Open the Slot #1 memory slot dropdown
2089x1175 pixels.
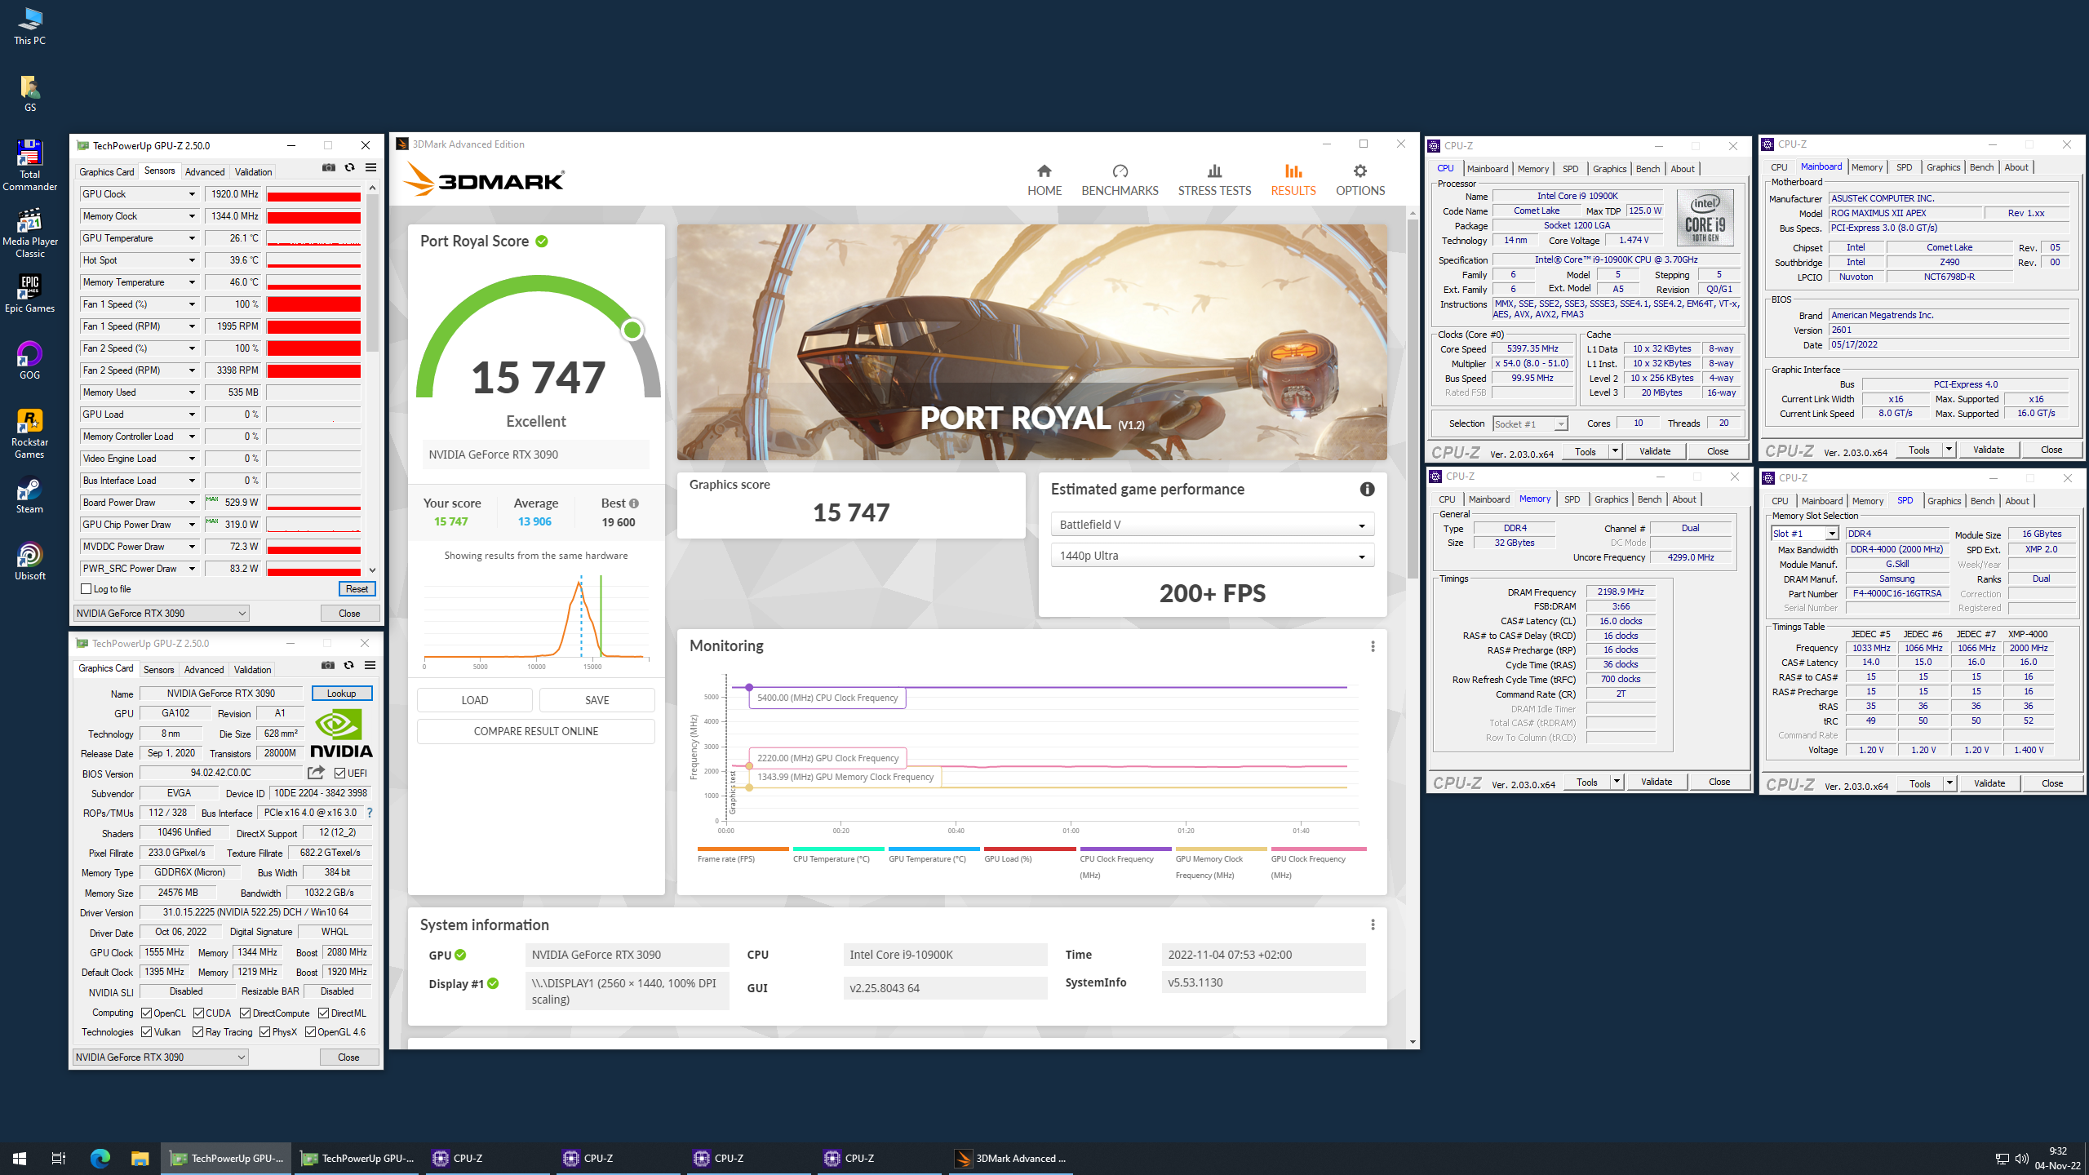tap(1804, 534)
